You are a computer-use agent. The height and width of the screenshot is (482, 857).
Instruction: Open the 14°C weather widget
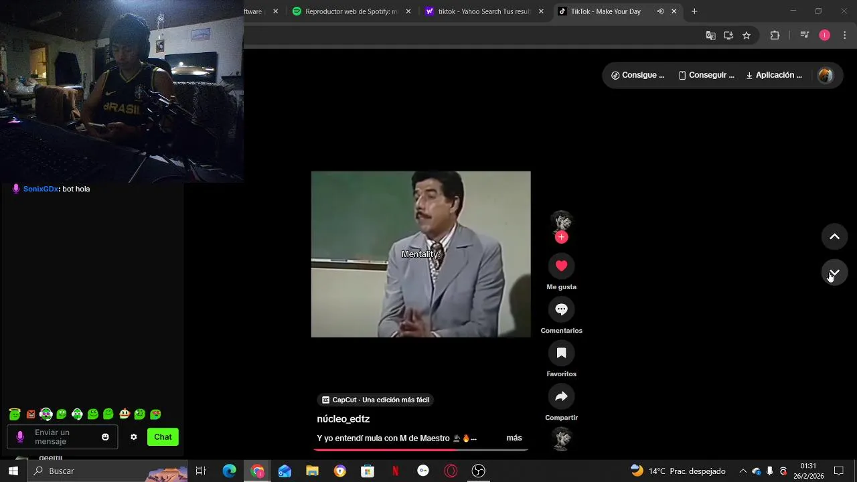tap(678, 471)
